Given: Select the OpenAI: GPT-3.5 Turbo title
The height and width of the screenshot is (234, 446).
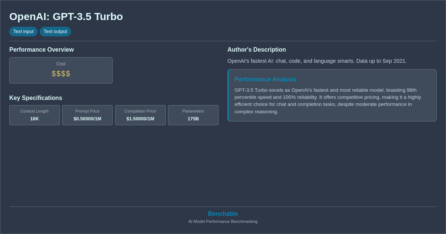Looking at the screenshot, I should [66, 16].
